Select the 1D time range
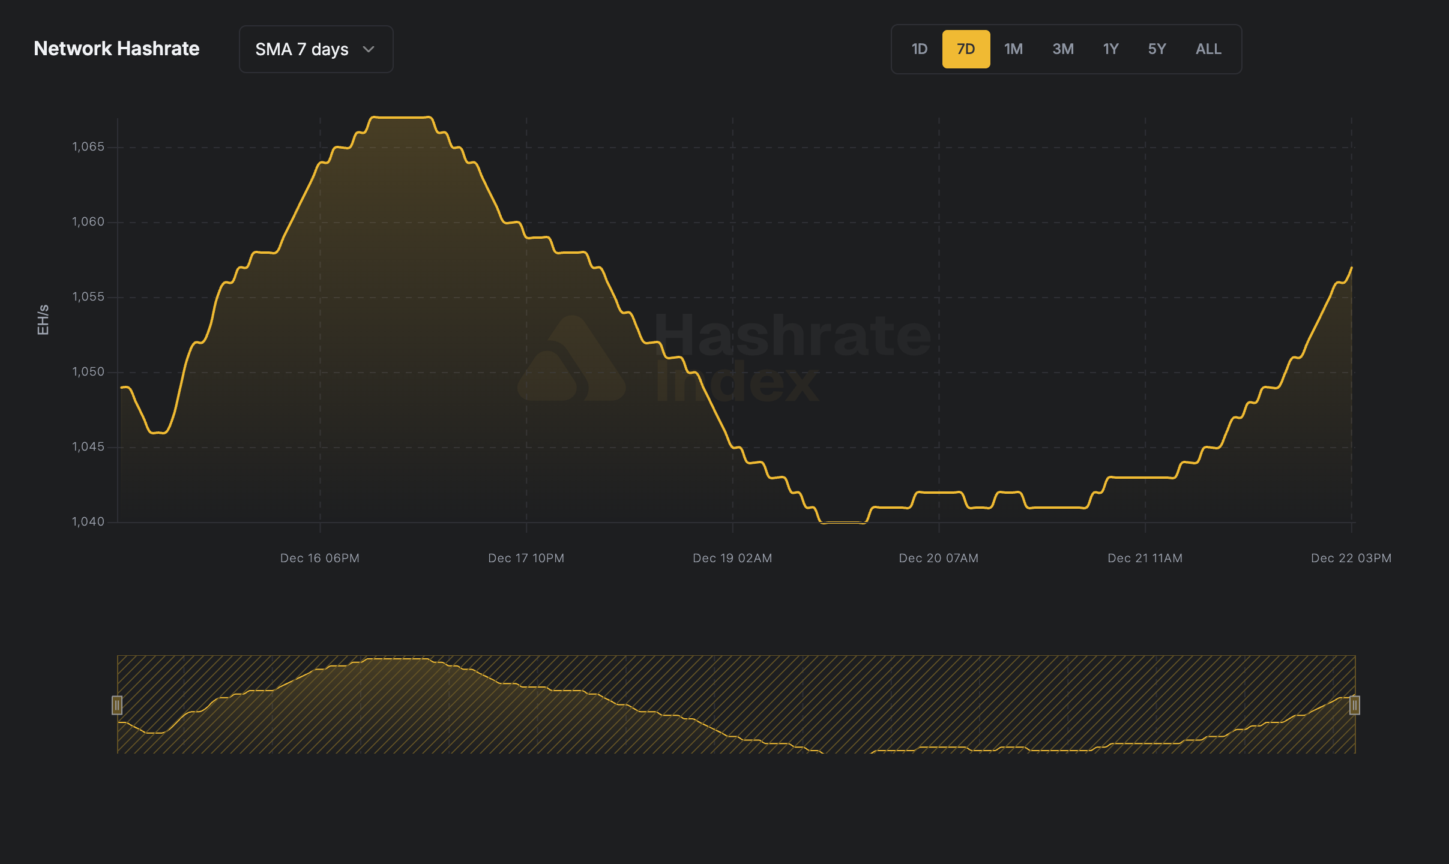This screenshot has width=1449, height=864. click(x=918, y=49)
